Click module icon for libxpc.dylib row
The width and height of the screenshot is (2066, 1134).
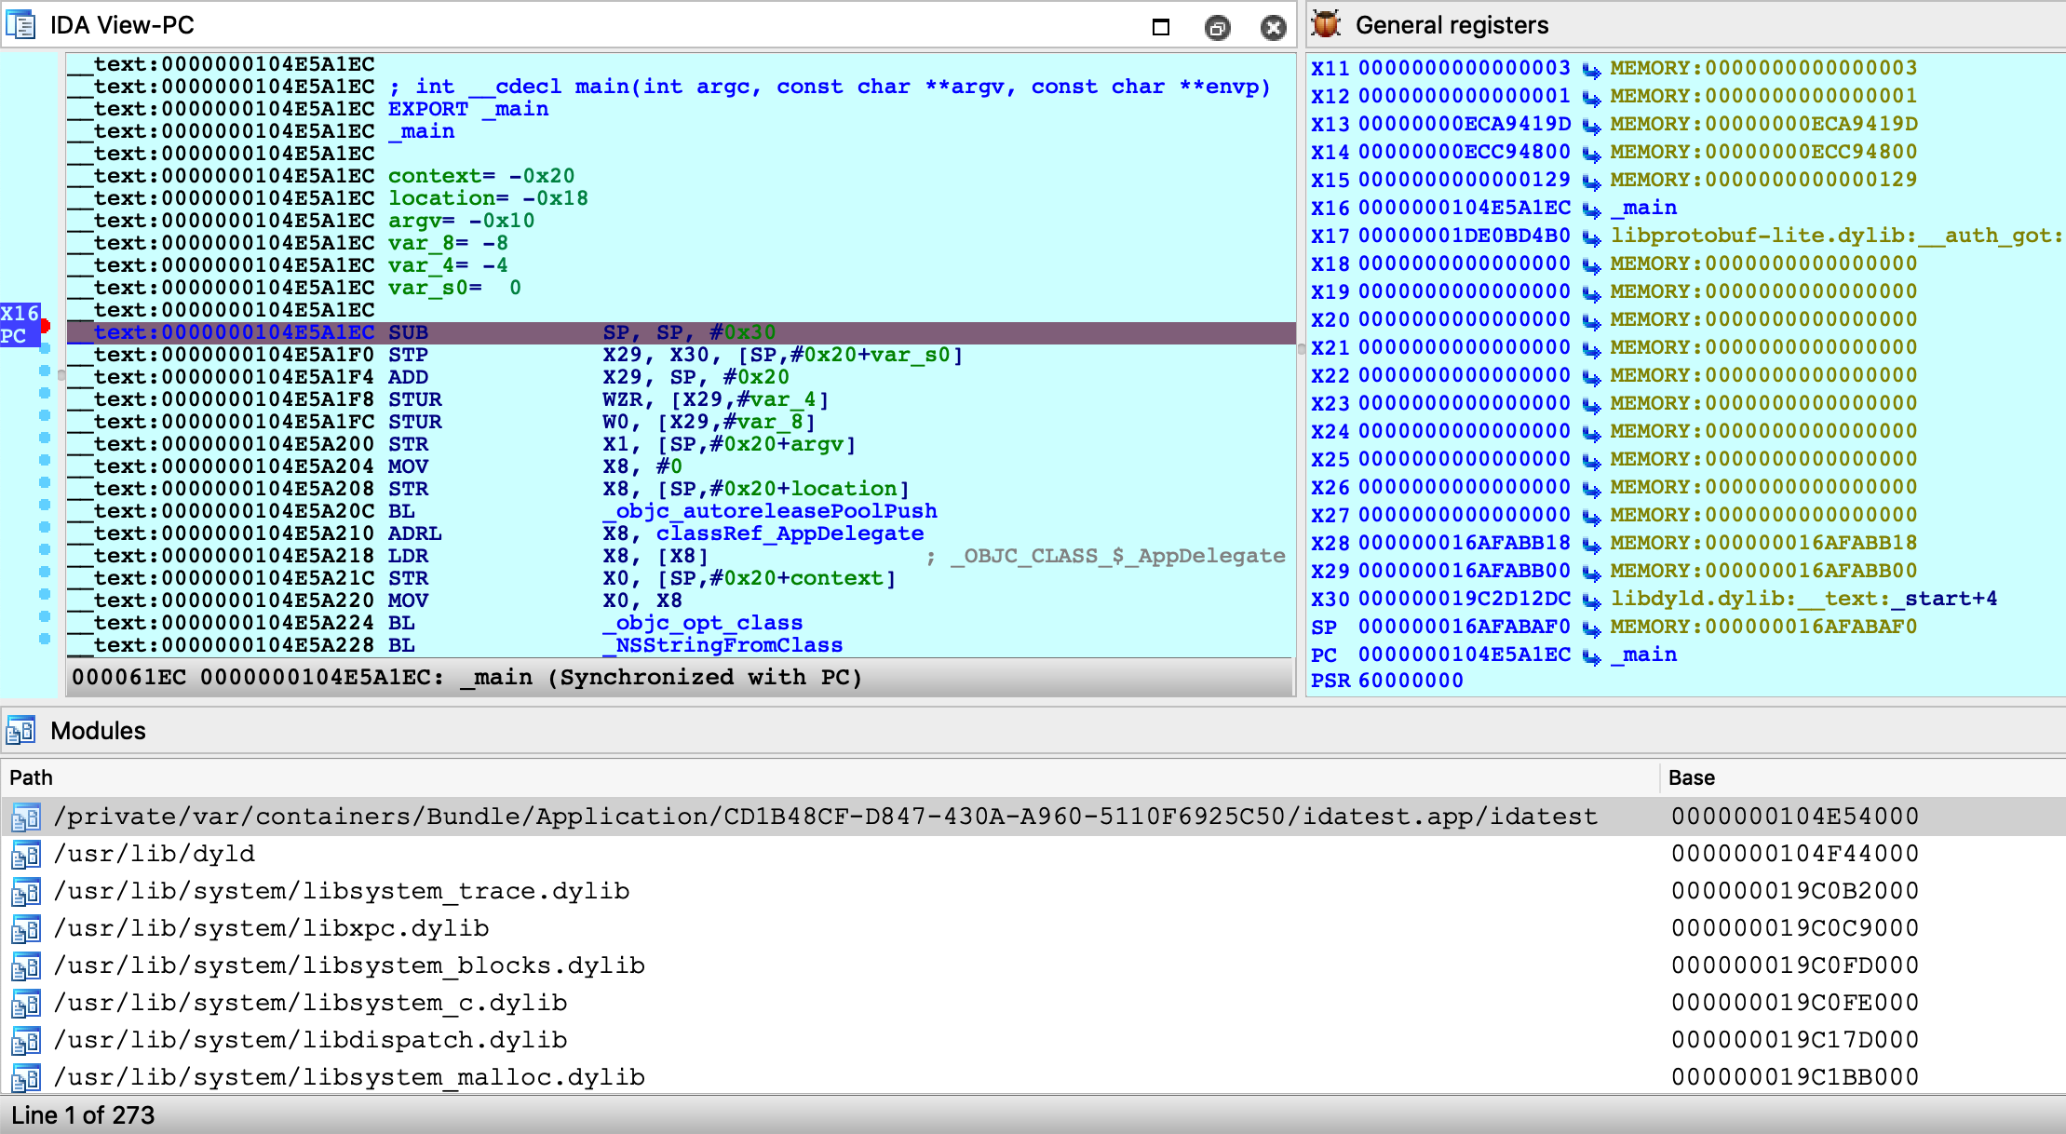tap(26, 929)
